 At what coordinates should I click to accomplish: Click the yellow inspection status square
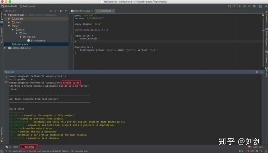[263, 15]
